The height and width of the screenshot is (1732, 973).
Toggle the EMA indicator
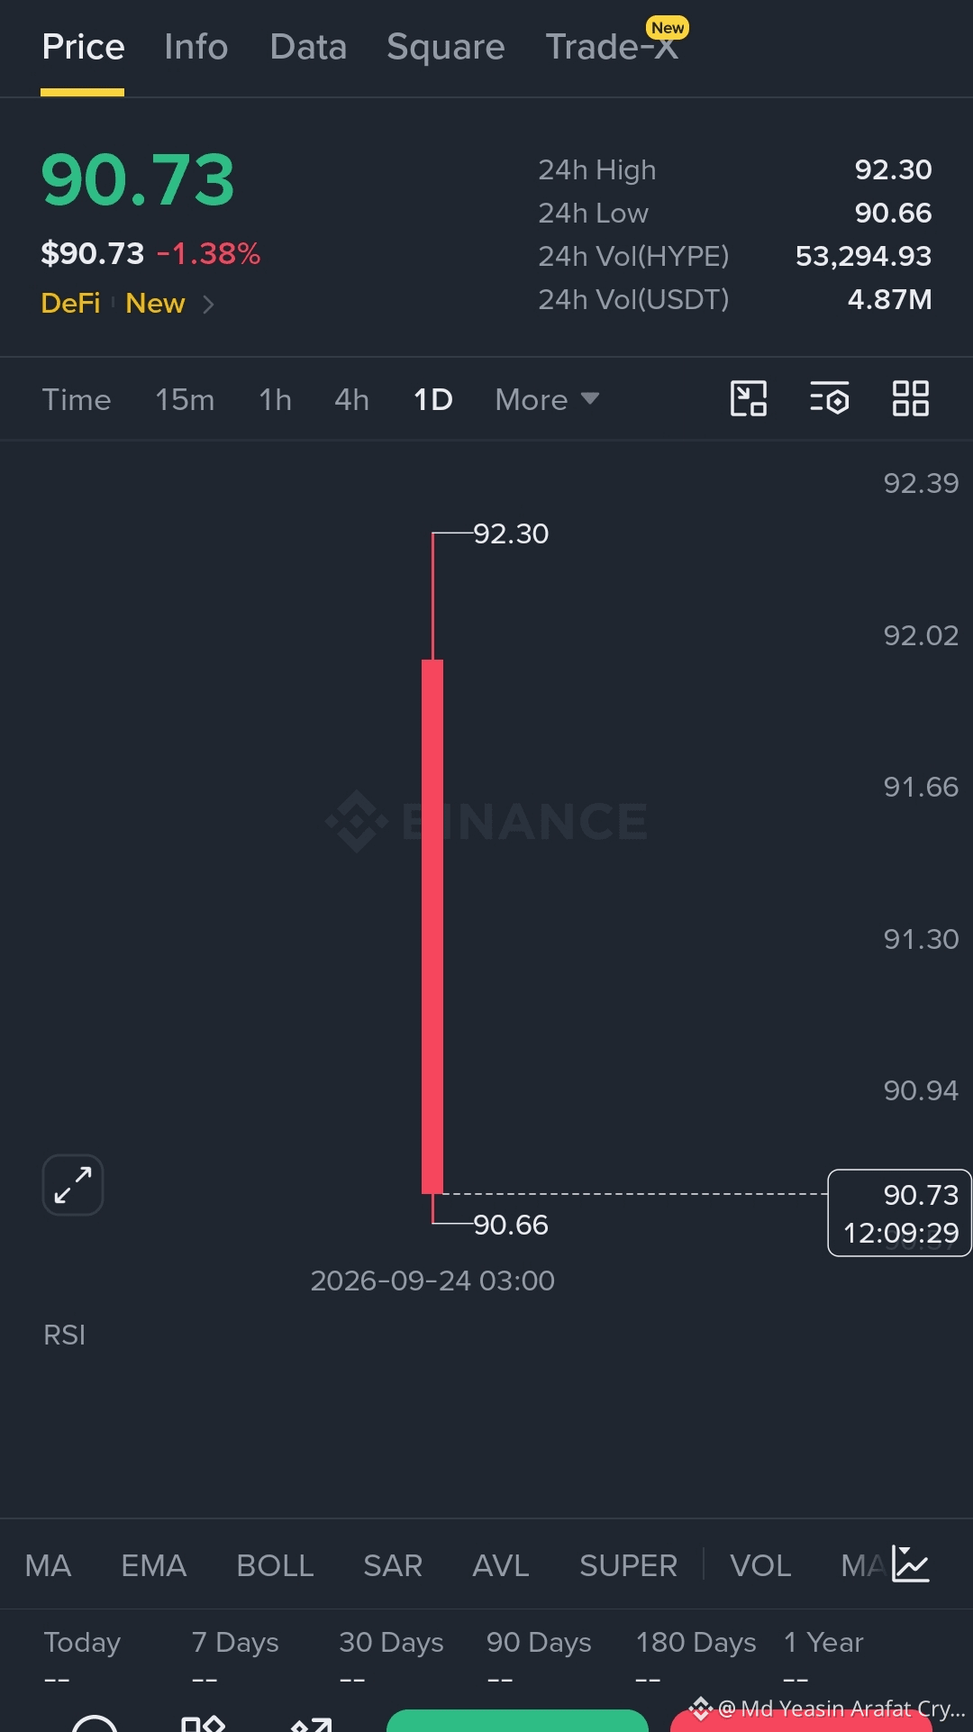coord(154,1566)
